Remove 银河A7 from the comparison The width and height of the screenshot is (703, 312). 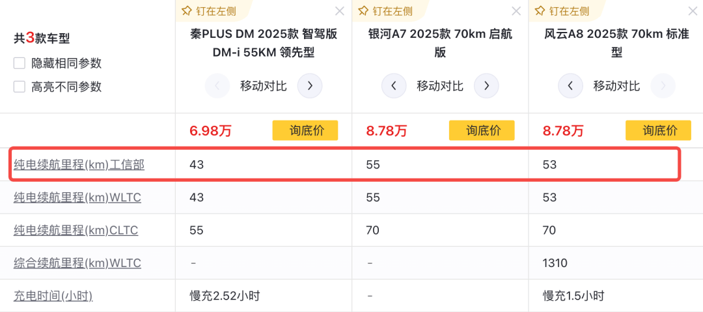(516, 11)
